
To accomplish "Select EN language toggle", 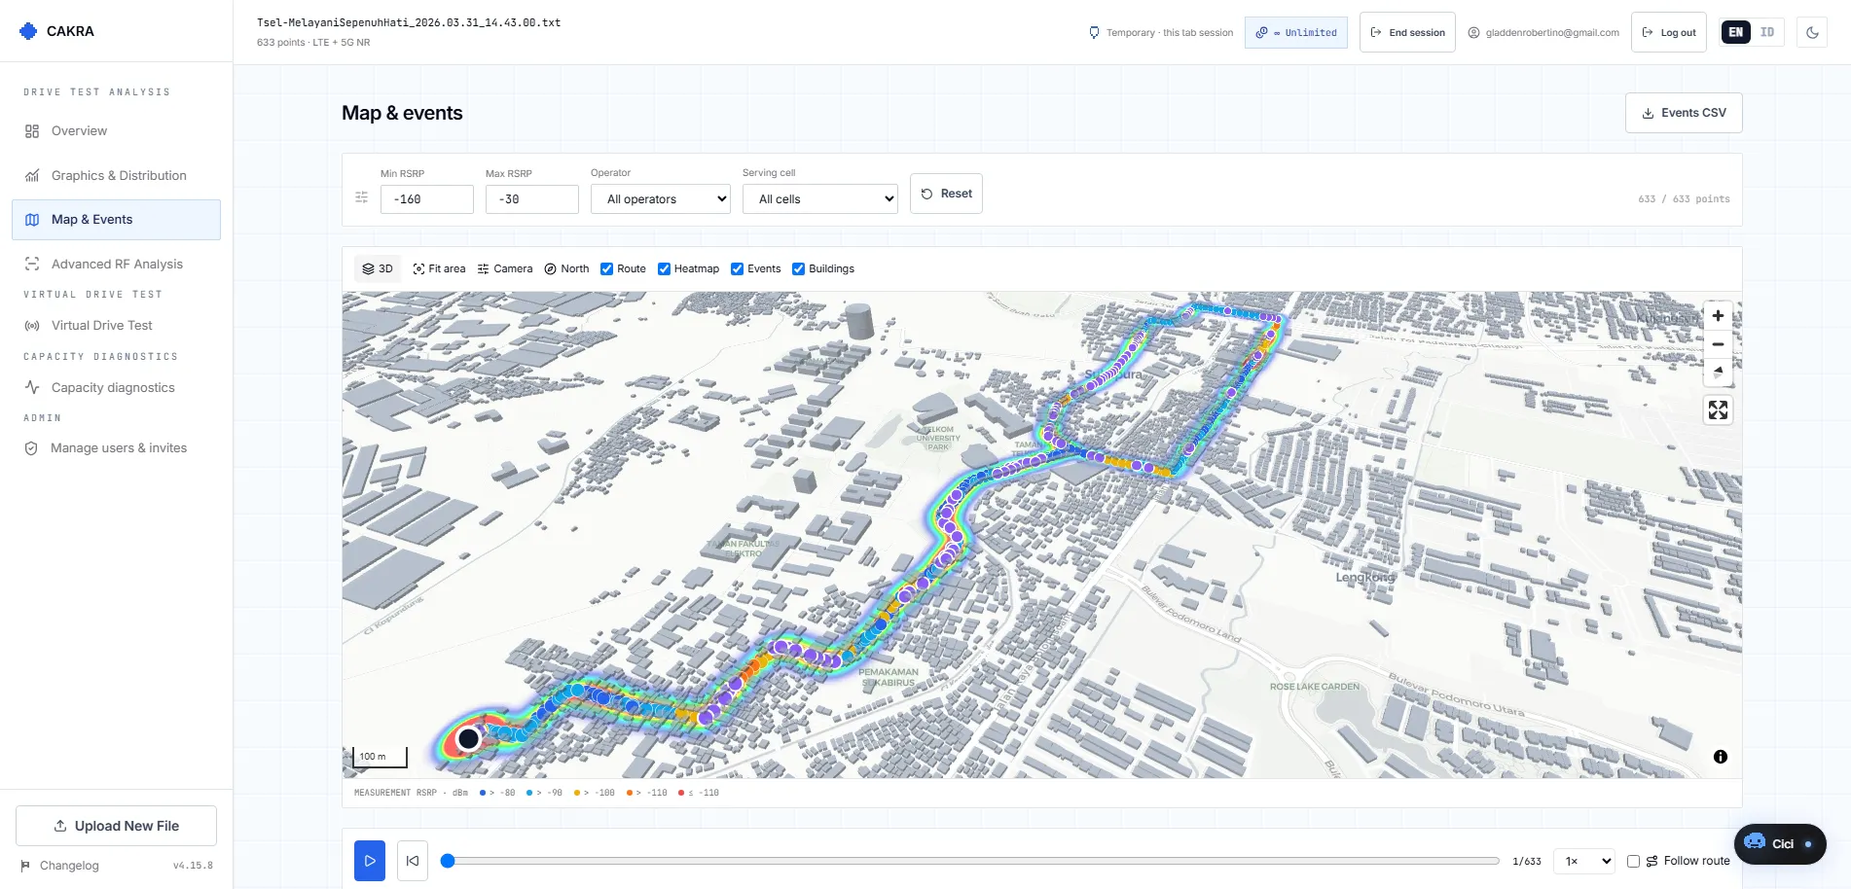I will [x=1736, y=32].
